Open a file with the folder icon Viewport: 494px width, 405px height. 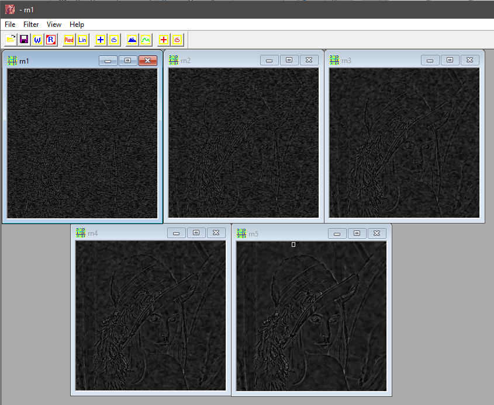click(11, 40)
